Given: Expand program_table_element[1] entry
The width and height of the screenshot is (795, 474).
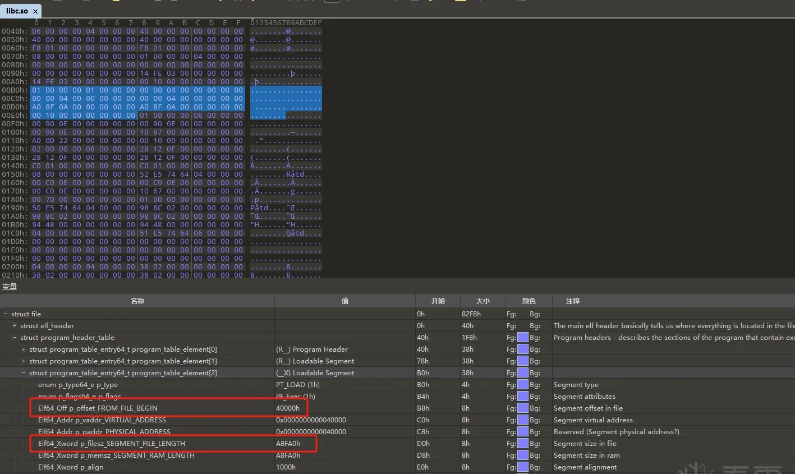Looking at the screenshot, I should [x=24, y=361].
